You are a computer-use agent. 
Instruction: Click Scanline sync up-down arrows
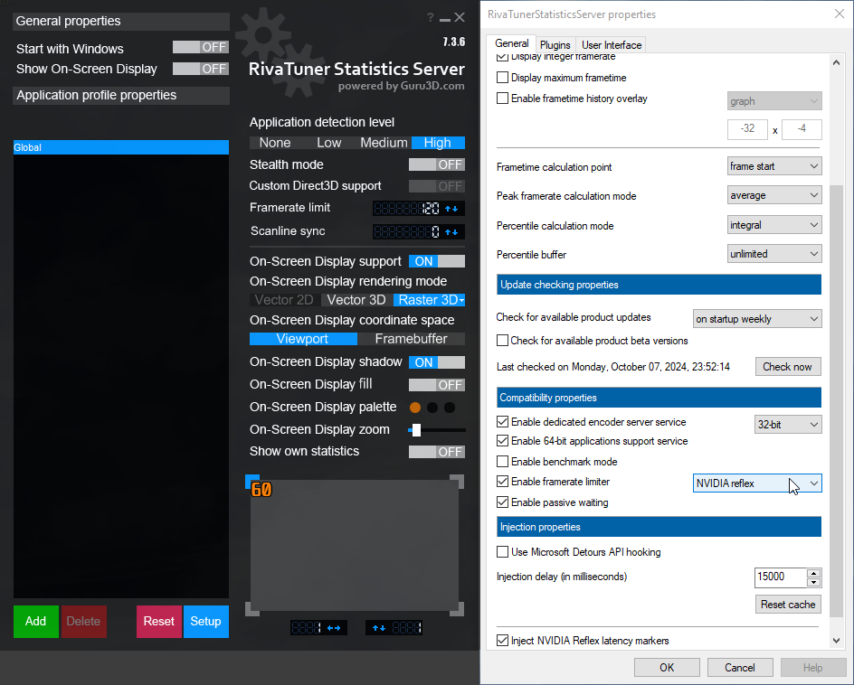click(x=451, y=232)
